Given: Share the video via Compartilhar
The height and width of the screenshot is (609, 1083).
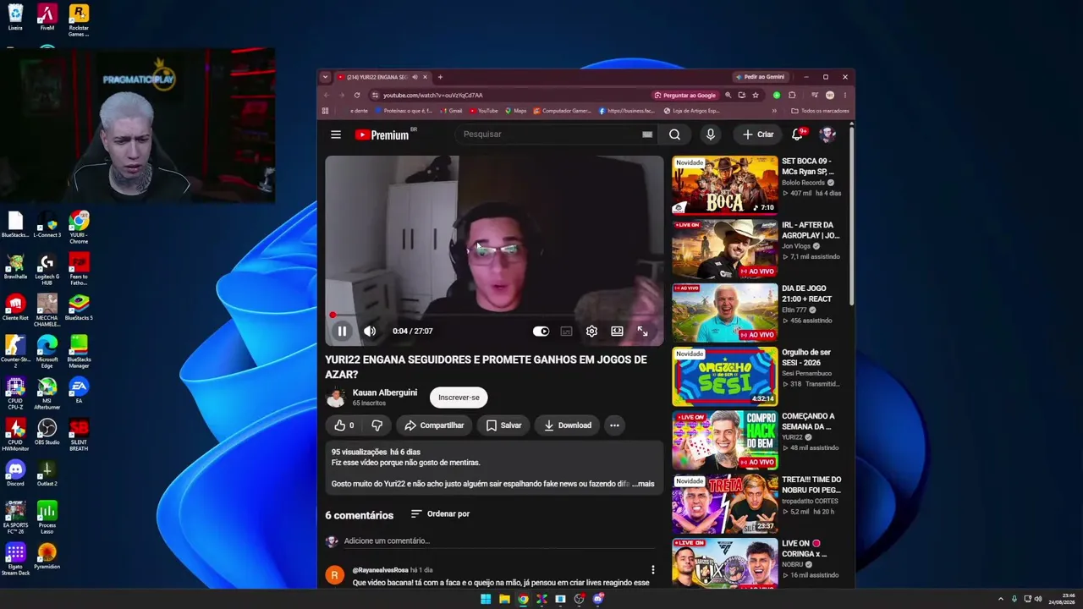Looking at the screenshot, I should (x=435, y=425).
